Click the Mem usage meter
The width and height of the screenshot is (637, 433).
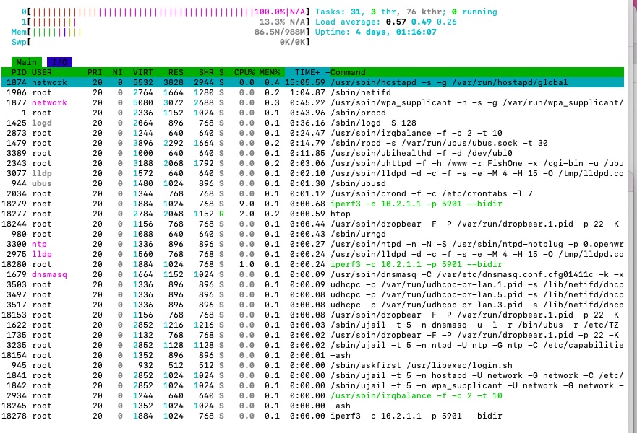(161, 32)
